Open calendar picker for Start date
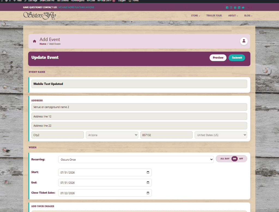 coord(148,172)
